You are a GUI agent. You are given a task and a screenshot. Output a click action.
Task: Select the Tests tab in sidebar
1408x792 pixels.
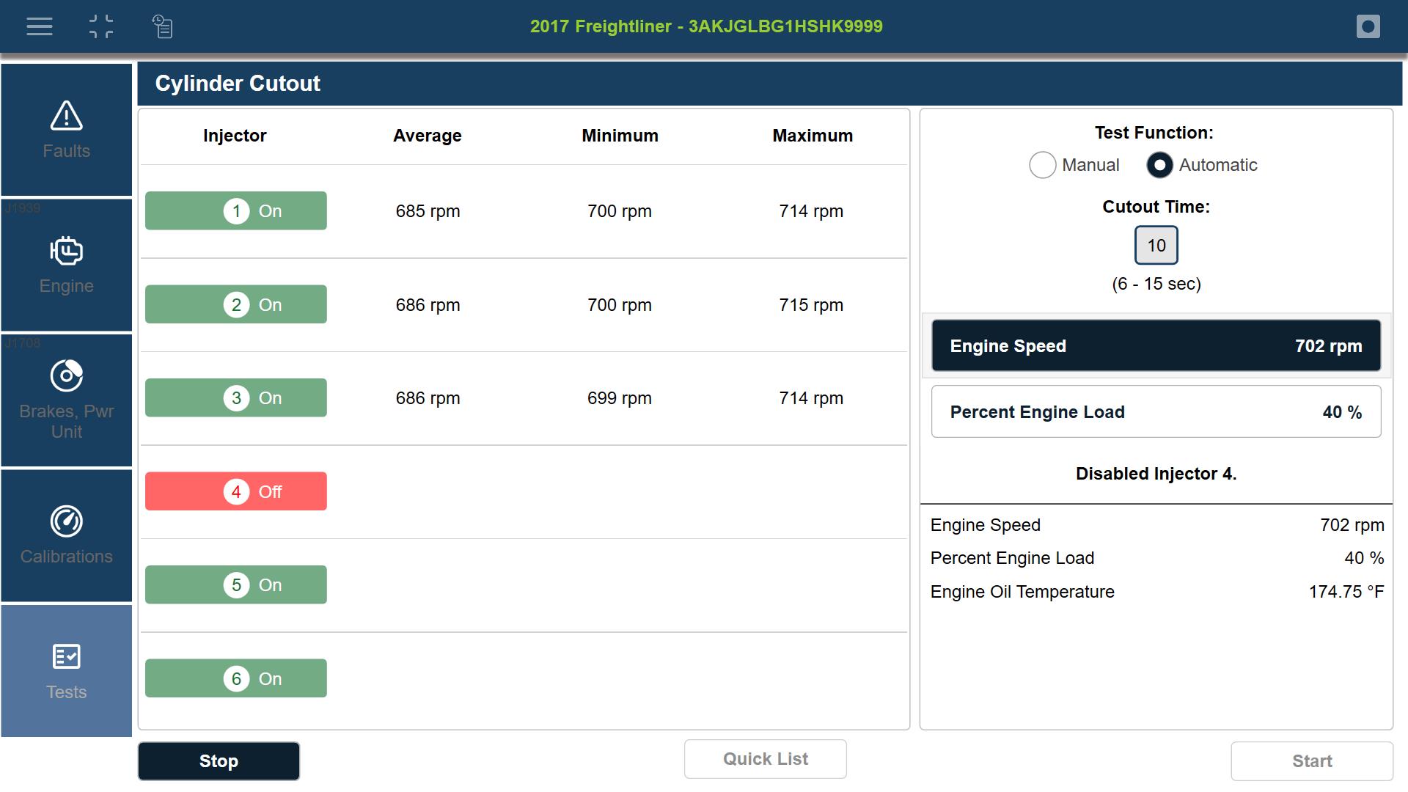coord(67,670)
